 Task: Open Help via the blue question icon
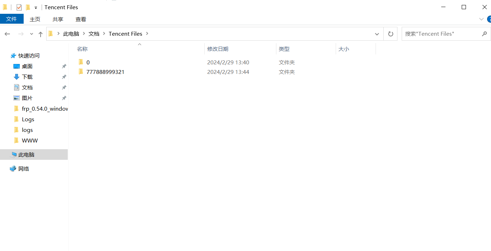click(x=489, y=19)
